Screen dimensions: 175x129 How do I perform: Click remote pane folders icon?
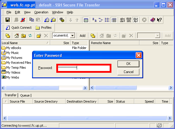click(x=93, y=36)
